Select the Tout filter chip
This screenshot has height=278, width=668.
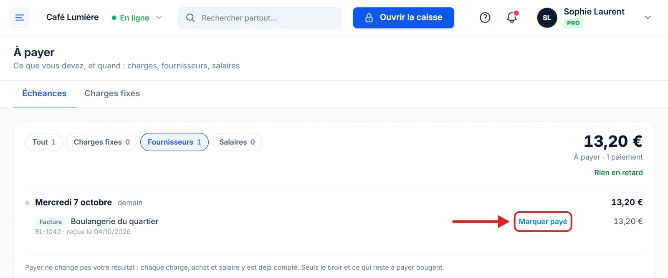click(x=44, y=142)
